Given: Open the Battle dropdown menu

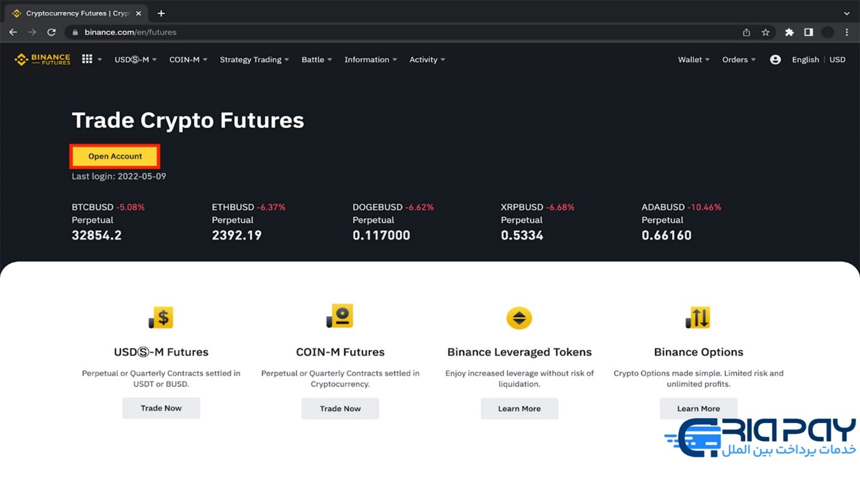Looking at the screenshot, I should coord(317,59).
